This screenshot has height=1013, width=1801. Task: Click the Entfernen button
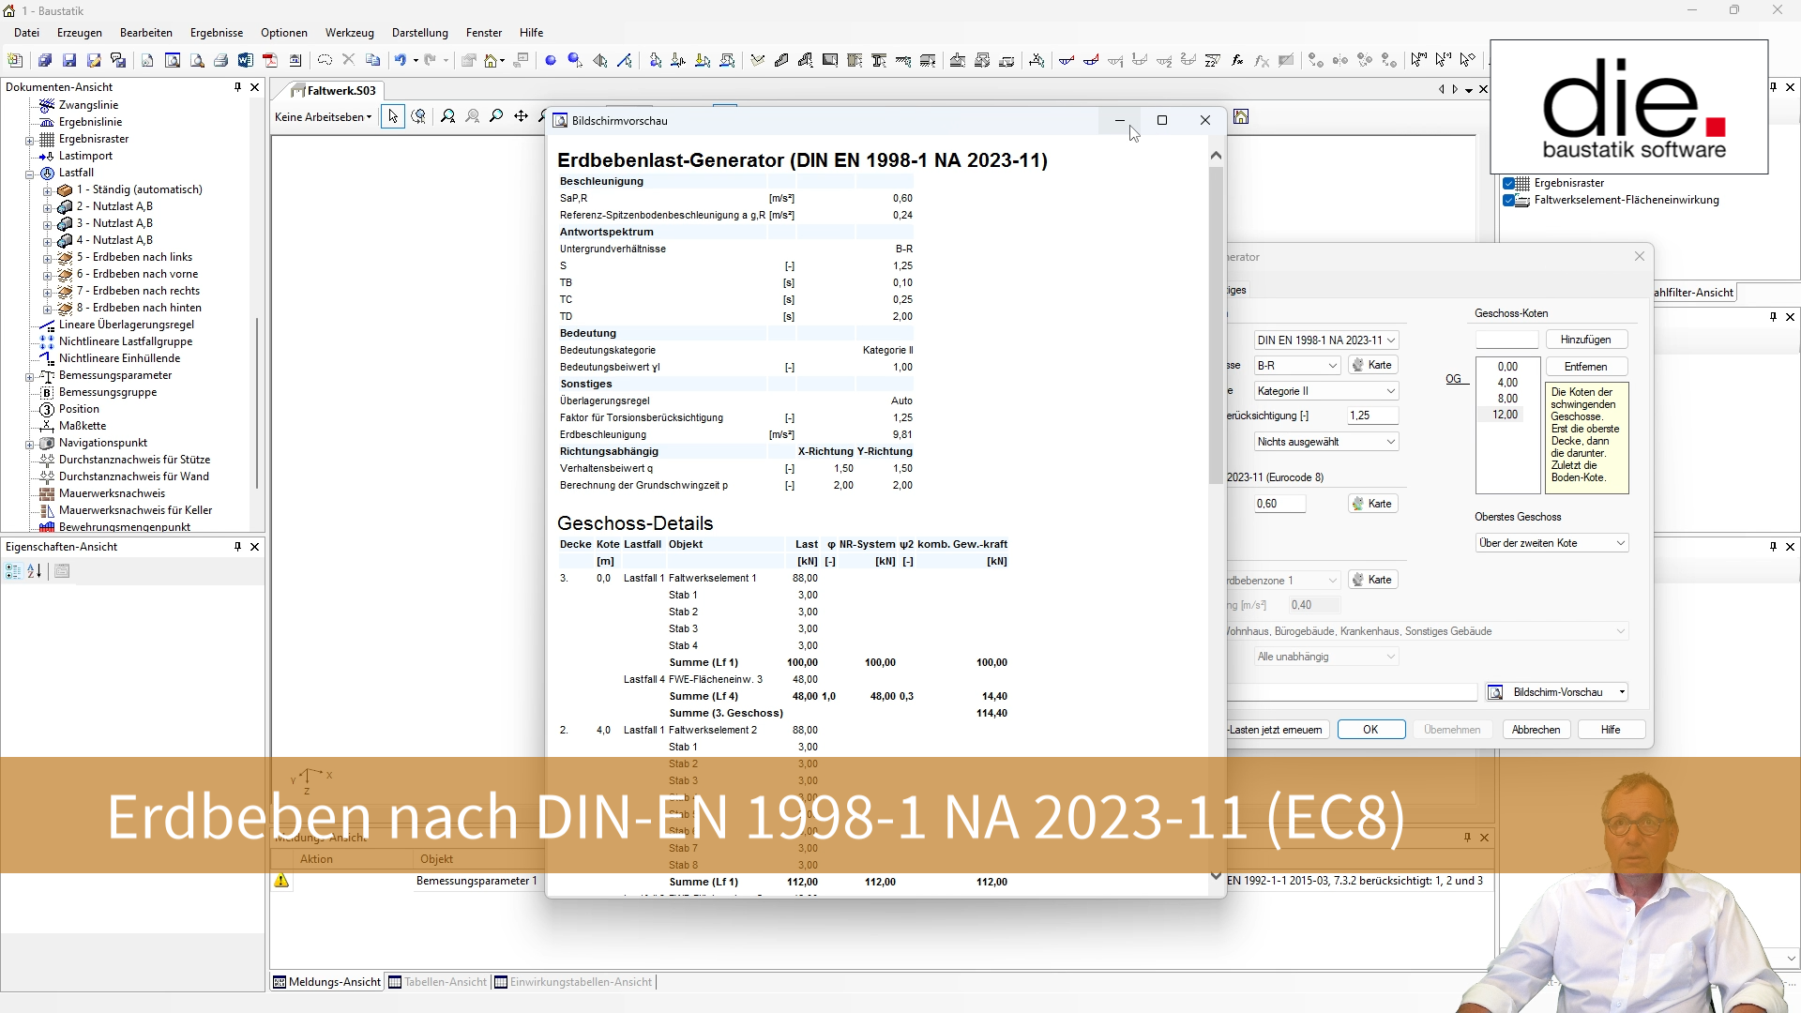1586,367
